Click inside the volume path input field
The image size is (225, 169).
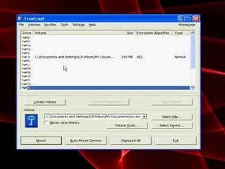click(x=93, y=117)
